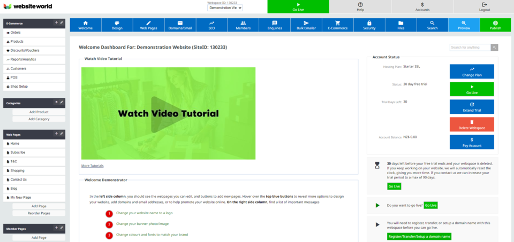Open the SEO toolbar section

(x=211, y=25)
